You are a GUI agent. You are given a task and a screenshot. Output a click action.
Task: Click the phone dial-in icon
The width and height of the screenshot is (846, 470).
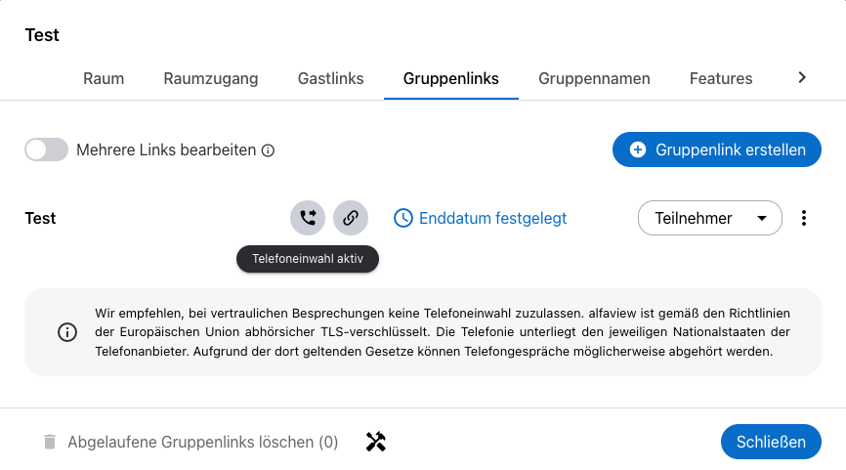tap(308, 218)
